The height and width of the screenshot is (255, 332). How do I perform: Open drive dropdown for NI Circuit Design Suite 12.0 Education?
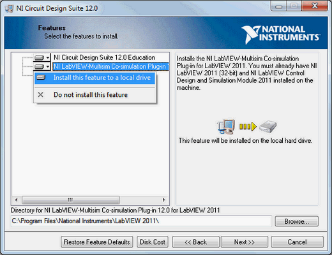[42, 57]
